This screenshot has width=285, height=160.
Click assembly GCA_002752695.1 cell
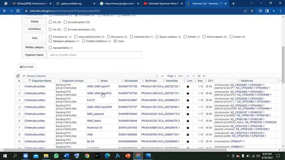pyautogui.click(x=169, y=107)
